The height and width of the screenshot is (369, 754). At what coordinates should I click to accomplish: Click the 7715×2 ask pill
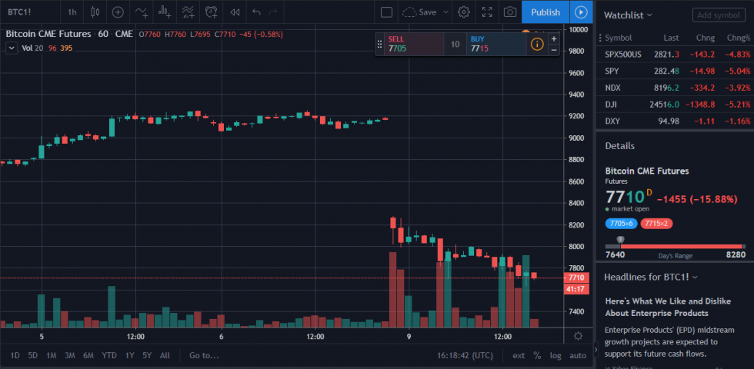point(656,224)
